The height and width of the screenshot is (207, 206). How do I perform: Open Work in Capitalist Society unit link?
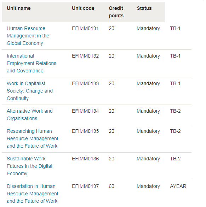click(x=30, y=91)
